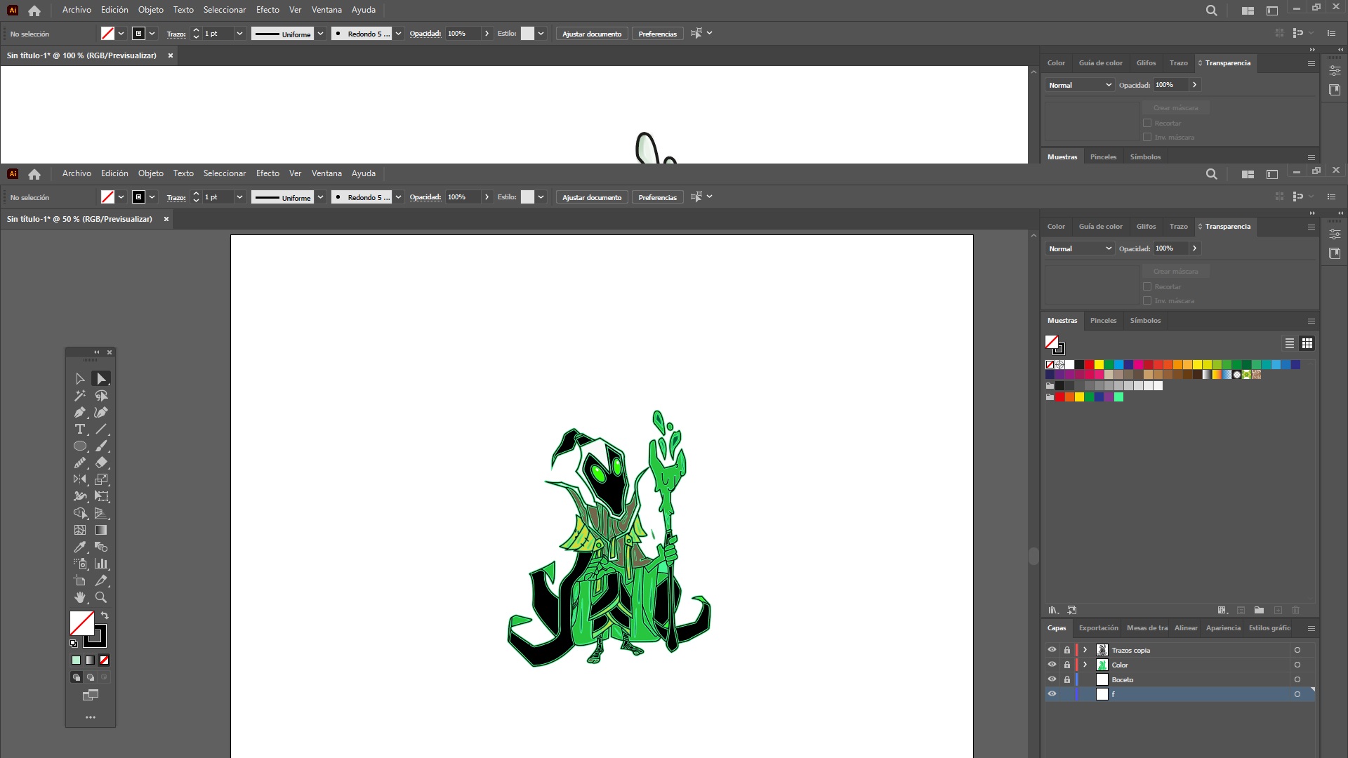Click Ajustar documento in the 100% window
The width and height of the screenshot is (1348, 758).
click(592, 34)
